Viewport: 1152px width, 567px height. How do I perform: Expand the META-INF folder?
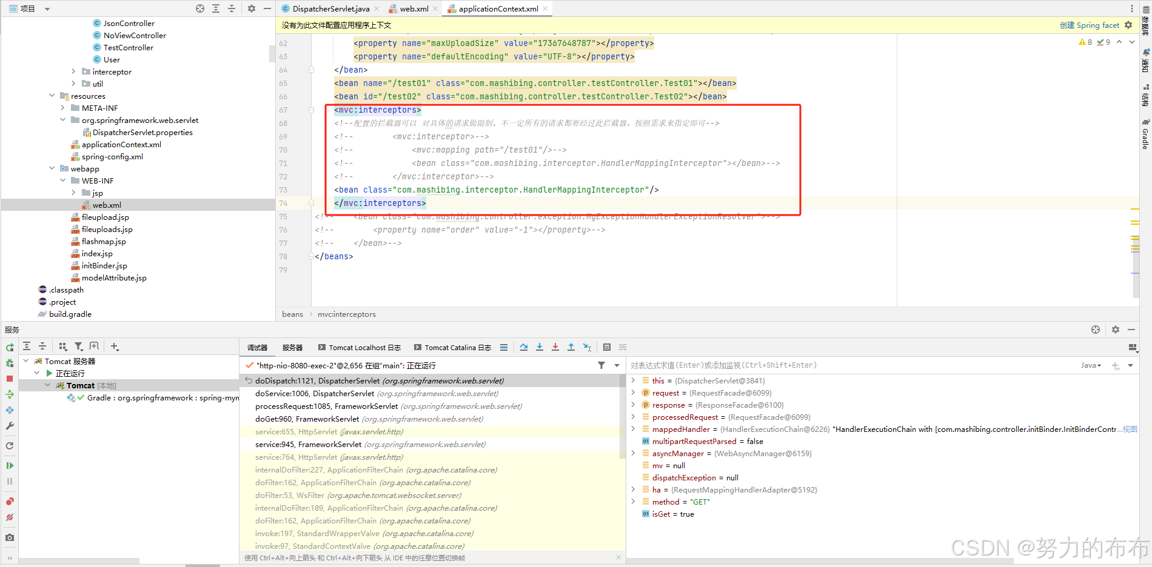pyautogui.click(x=63, y=108)
